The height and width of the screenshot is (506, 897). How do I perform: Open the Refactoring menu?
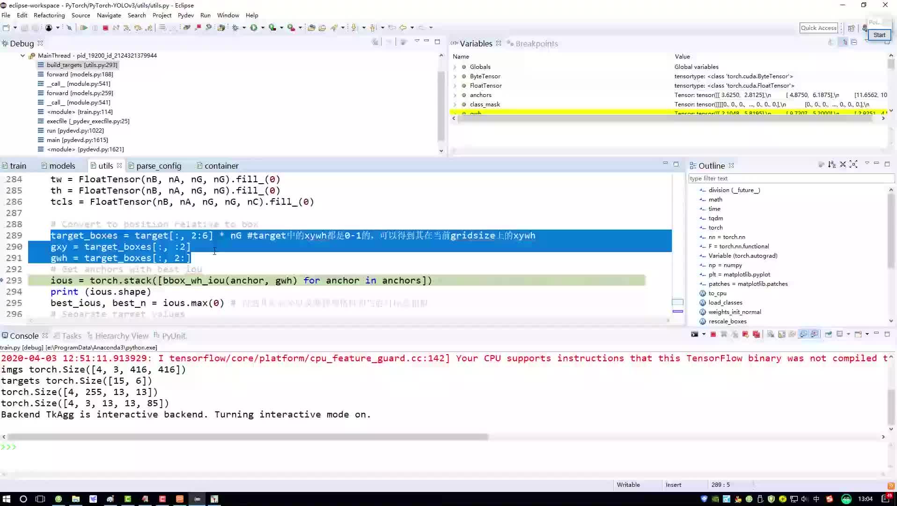tap(49, 15)
